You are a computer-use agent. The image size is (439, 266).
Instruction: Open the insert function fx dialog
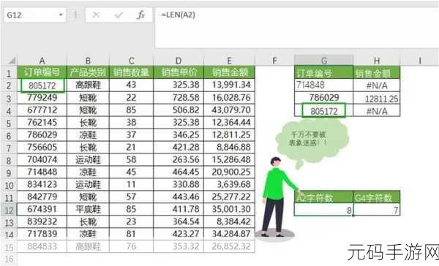pyautogui.click(x=140, y=15)
